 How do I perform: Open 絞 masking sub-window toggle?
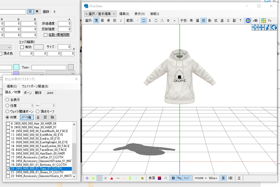(204, 21)
